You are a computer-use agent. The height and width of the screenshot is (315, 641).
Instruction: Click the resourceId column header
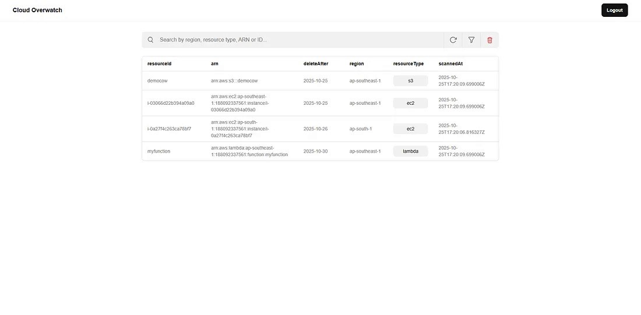pos(160,63)
